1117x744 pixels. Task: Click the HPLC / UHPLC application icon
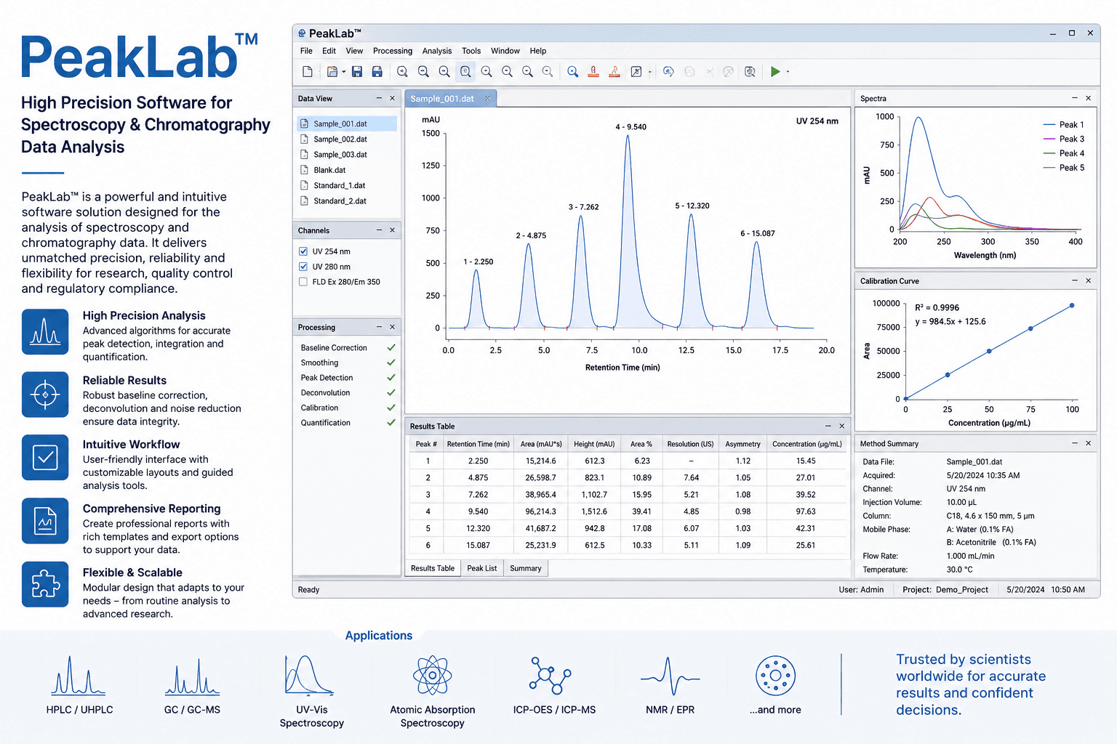[79, 676]
